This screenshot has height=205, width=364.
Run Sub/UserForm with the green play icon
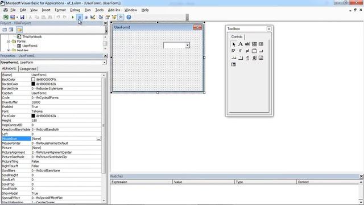73,17
